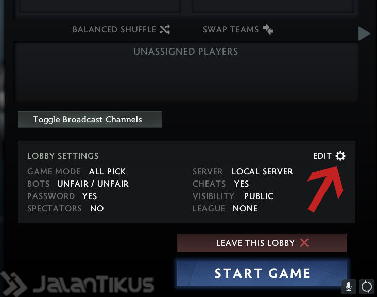This screenshot has width=377, height=297.
Task: Click the All Pick game mode value
Action: click(x=107, y=171)
